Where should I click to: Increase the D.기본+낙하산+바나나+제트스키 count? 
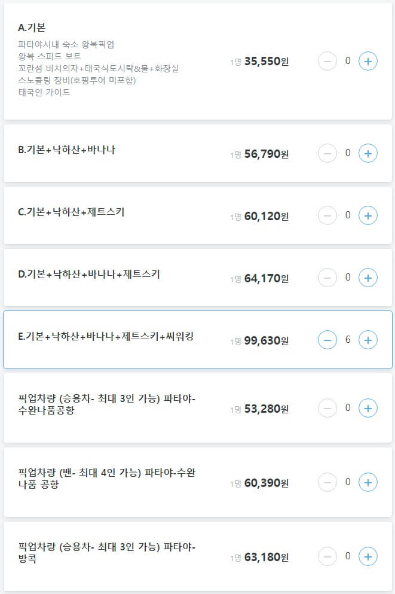pos(369,278)
